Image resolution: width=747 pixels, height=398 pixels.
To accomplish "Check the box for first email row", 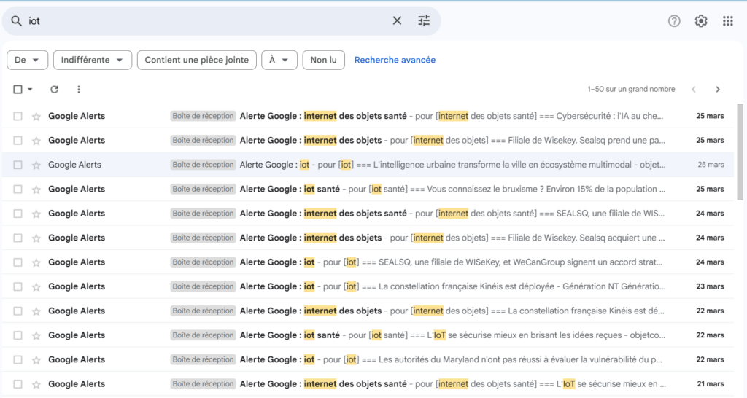I will click(x=18, y=117).
